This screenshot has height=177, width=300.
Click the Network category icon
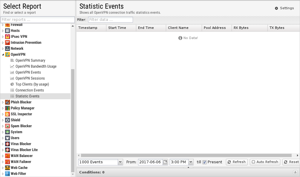tap(7, 49)
